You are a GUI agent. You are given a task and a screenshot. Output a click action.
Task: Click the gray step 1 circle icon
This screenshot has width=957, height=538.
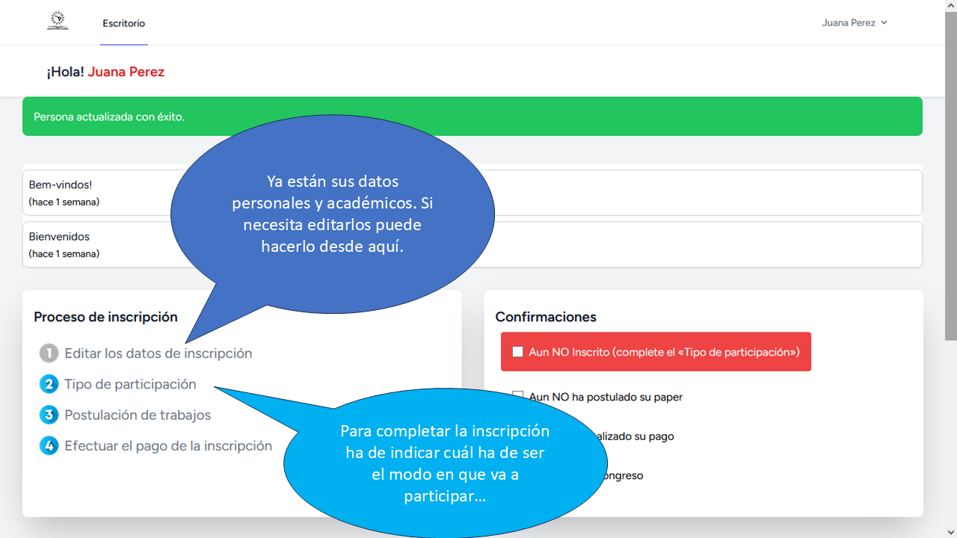point(49,353)
